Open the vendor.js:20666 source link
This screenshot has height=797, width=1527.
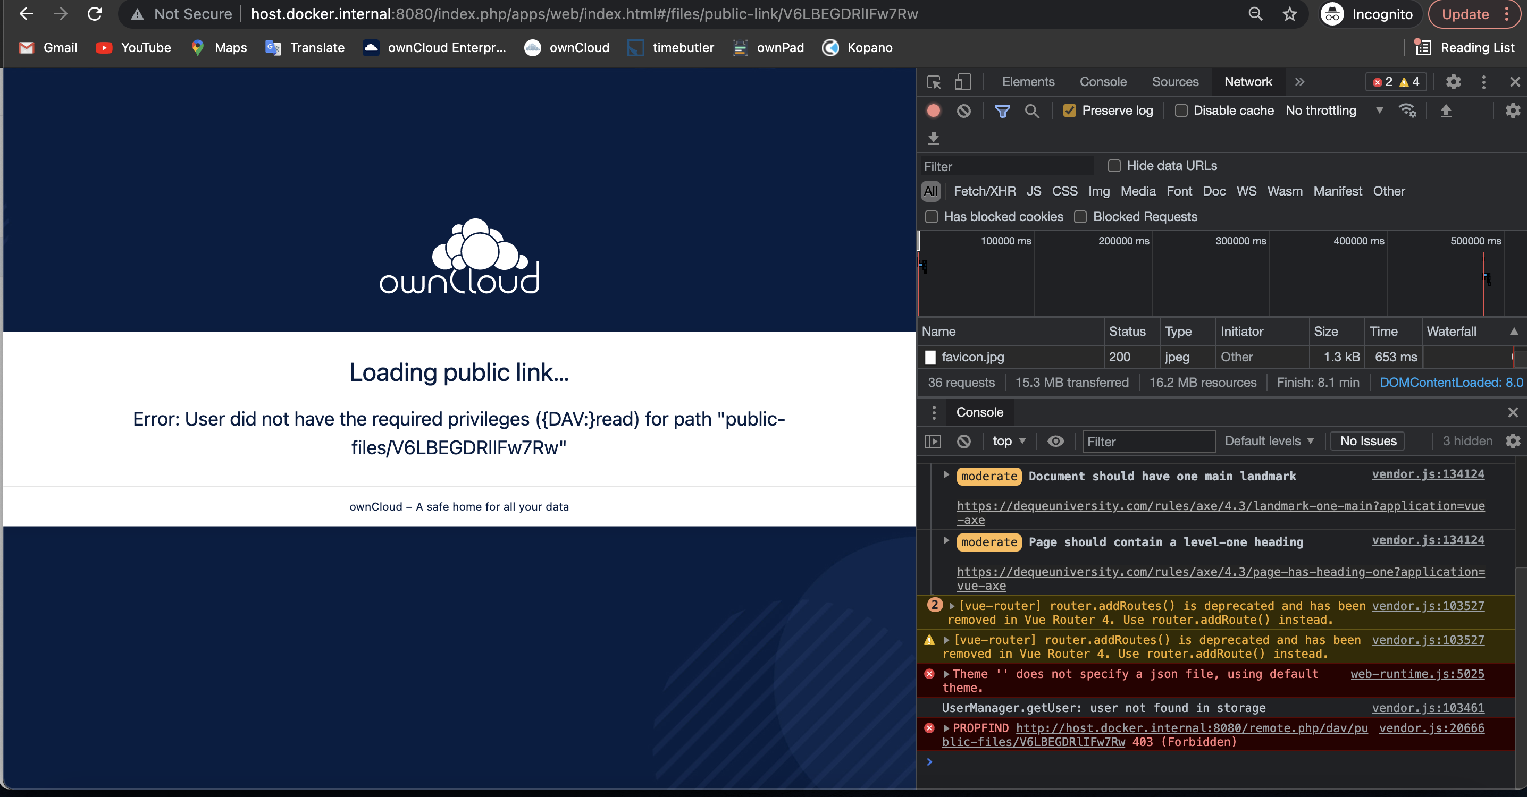pyautogui.click(x=1431, y=728)
